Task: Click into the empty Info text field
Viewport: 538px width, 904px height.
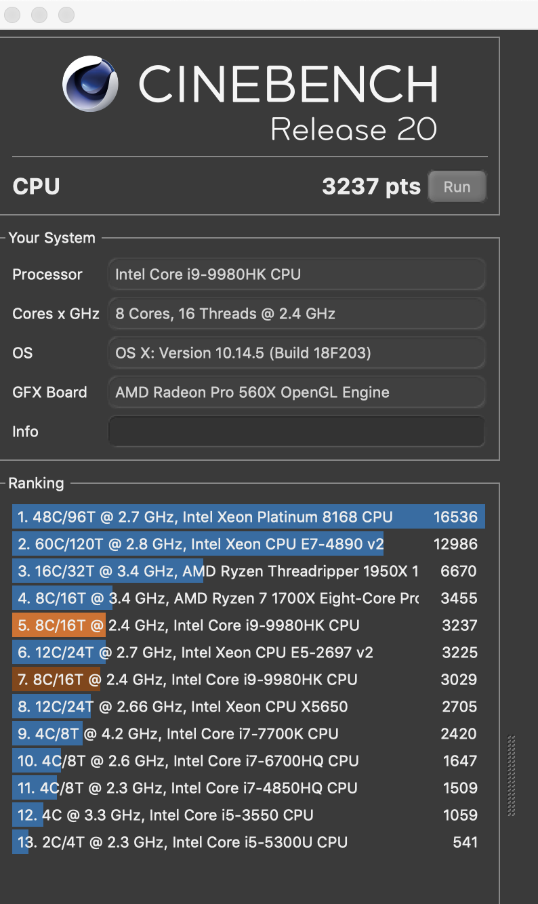Action: point(296,432)
